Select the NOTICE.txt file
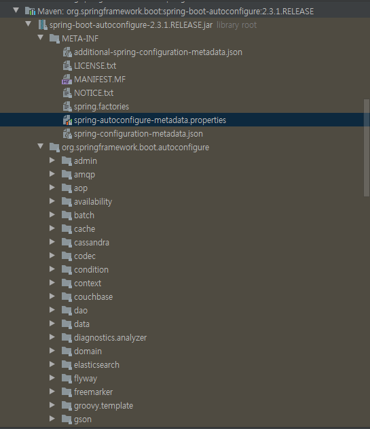The height and width of the screenshot is (429, 370). [94, 92]
